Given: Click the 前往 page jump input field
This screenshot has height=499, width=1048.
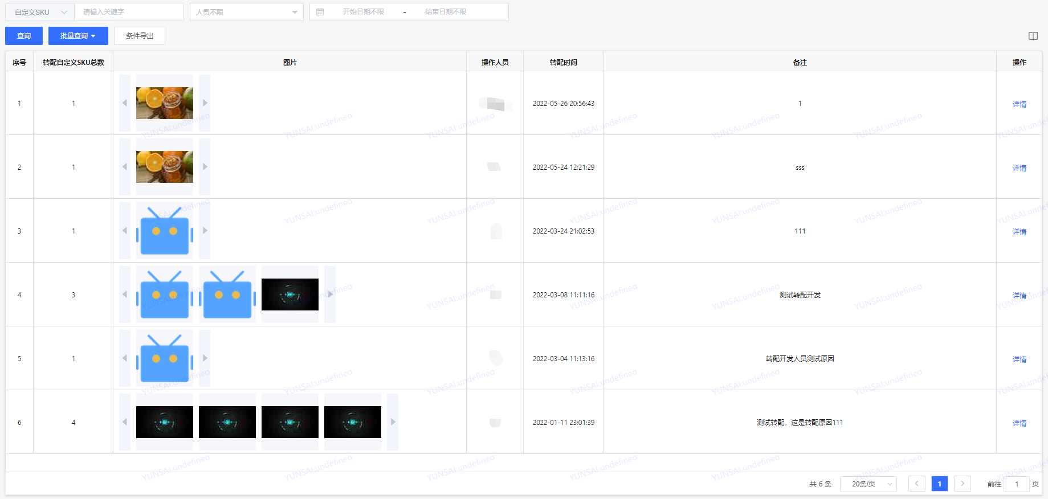Looking at the screenshot, I should 1017,484.
